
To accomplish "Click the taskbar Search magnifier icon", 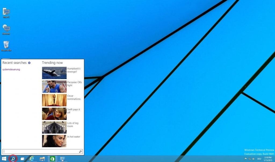I will pos(13,159).
